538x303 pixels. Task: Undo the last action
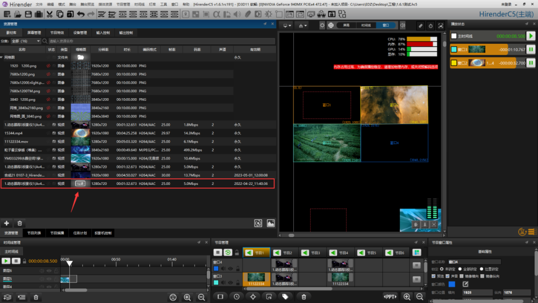(81, 14)
